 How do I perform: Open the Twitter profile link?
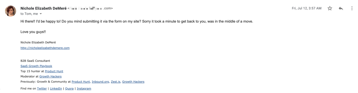click(42, 89)
